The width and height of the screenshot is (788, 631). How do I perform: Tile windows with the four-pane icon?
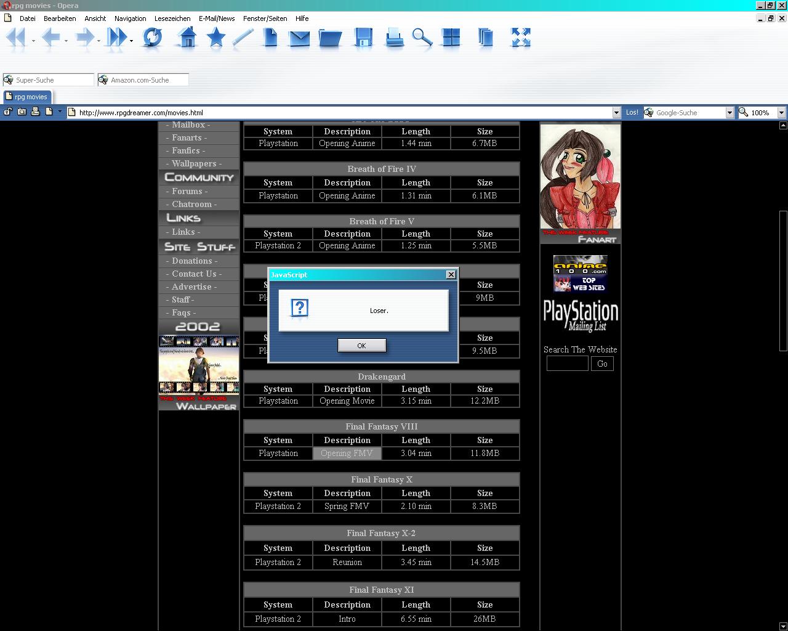[x=451, y=38]
